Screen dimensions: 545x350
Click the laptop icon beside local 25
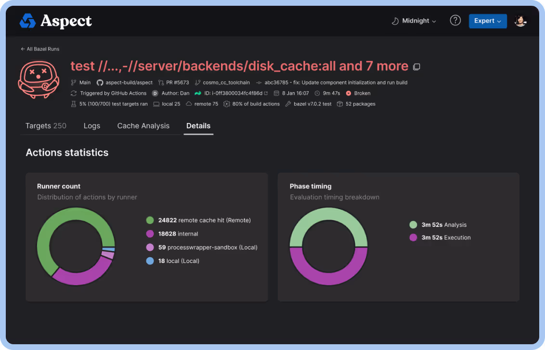point(156,104)
